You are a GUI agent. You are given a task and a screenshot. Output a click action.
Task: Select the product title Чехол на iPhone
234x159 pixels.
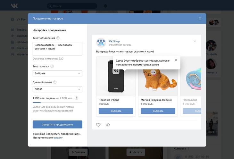109,100
